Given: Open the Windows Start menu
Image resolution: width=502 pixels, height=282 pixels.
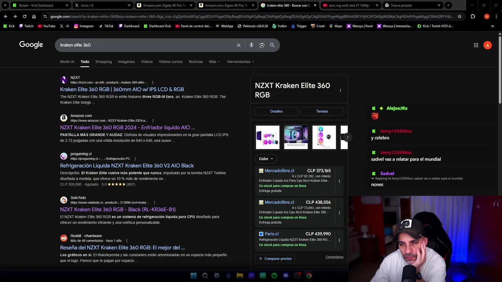Looking at the screenshot, I should 193,276.
